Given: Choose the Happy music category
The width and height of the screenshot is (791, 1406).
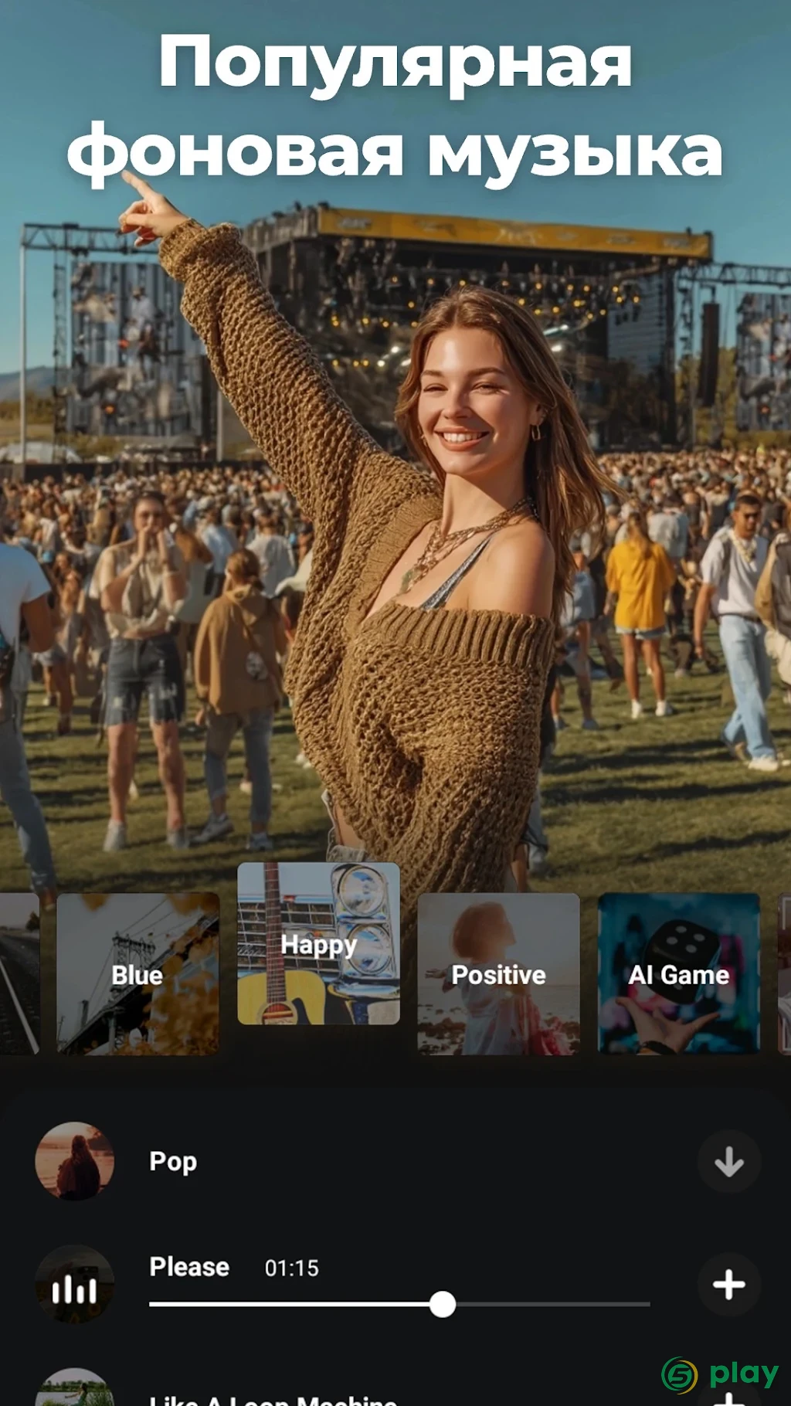Looking at the screenshot, I should tap(318, 943).
